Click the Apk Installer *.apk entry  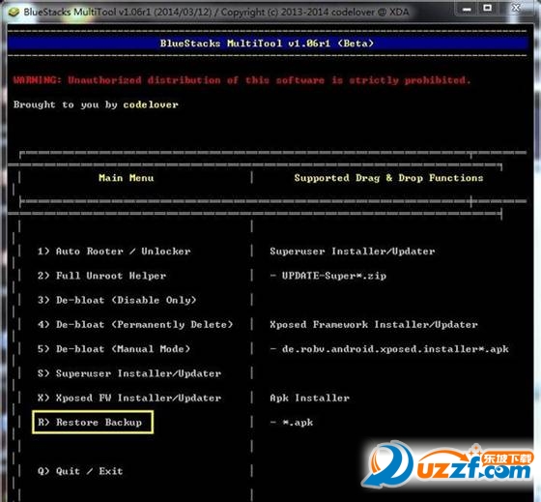click(292, 422)
